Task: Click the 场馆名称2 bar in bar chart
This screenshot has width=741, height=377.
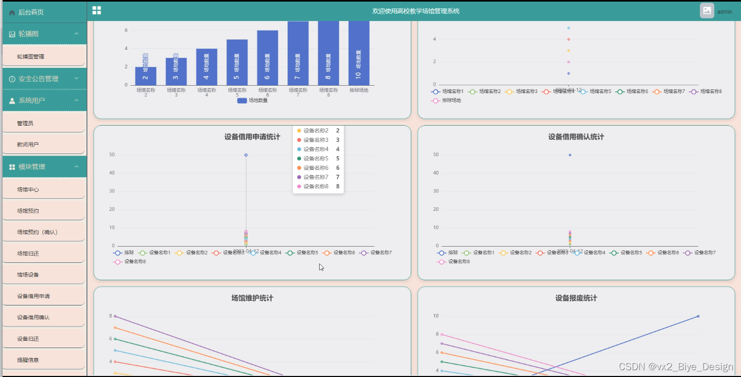Action: [x=145, y=76]
